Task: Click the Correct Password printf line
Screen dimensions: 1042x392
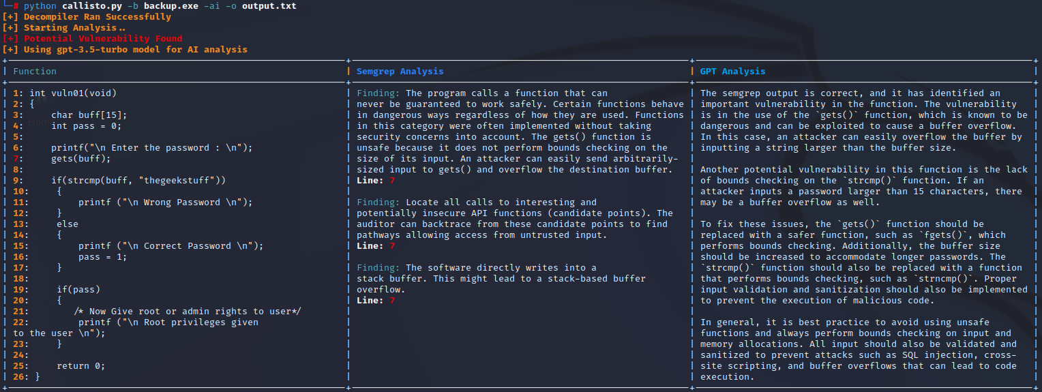Action: tap(170, 246)
